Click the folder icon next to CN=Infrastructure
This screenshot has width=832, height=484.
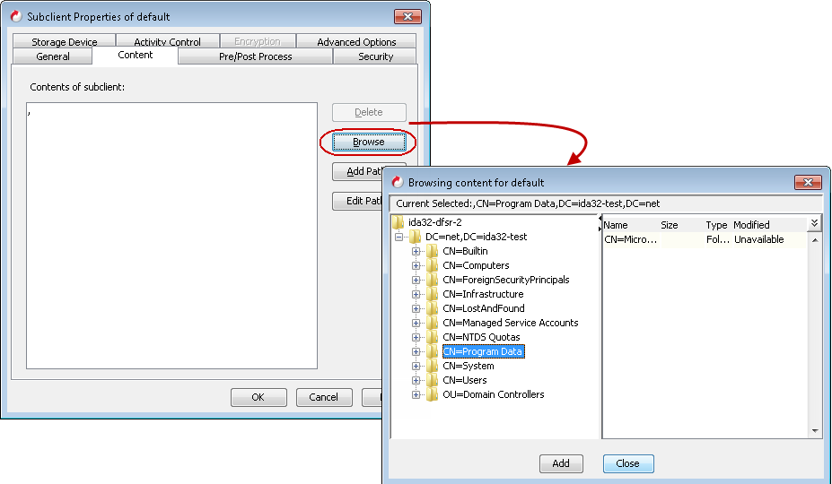click(433, 295)
